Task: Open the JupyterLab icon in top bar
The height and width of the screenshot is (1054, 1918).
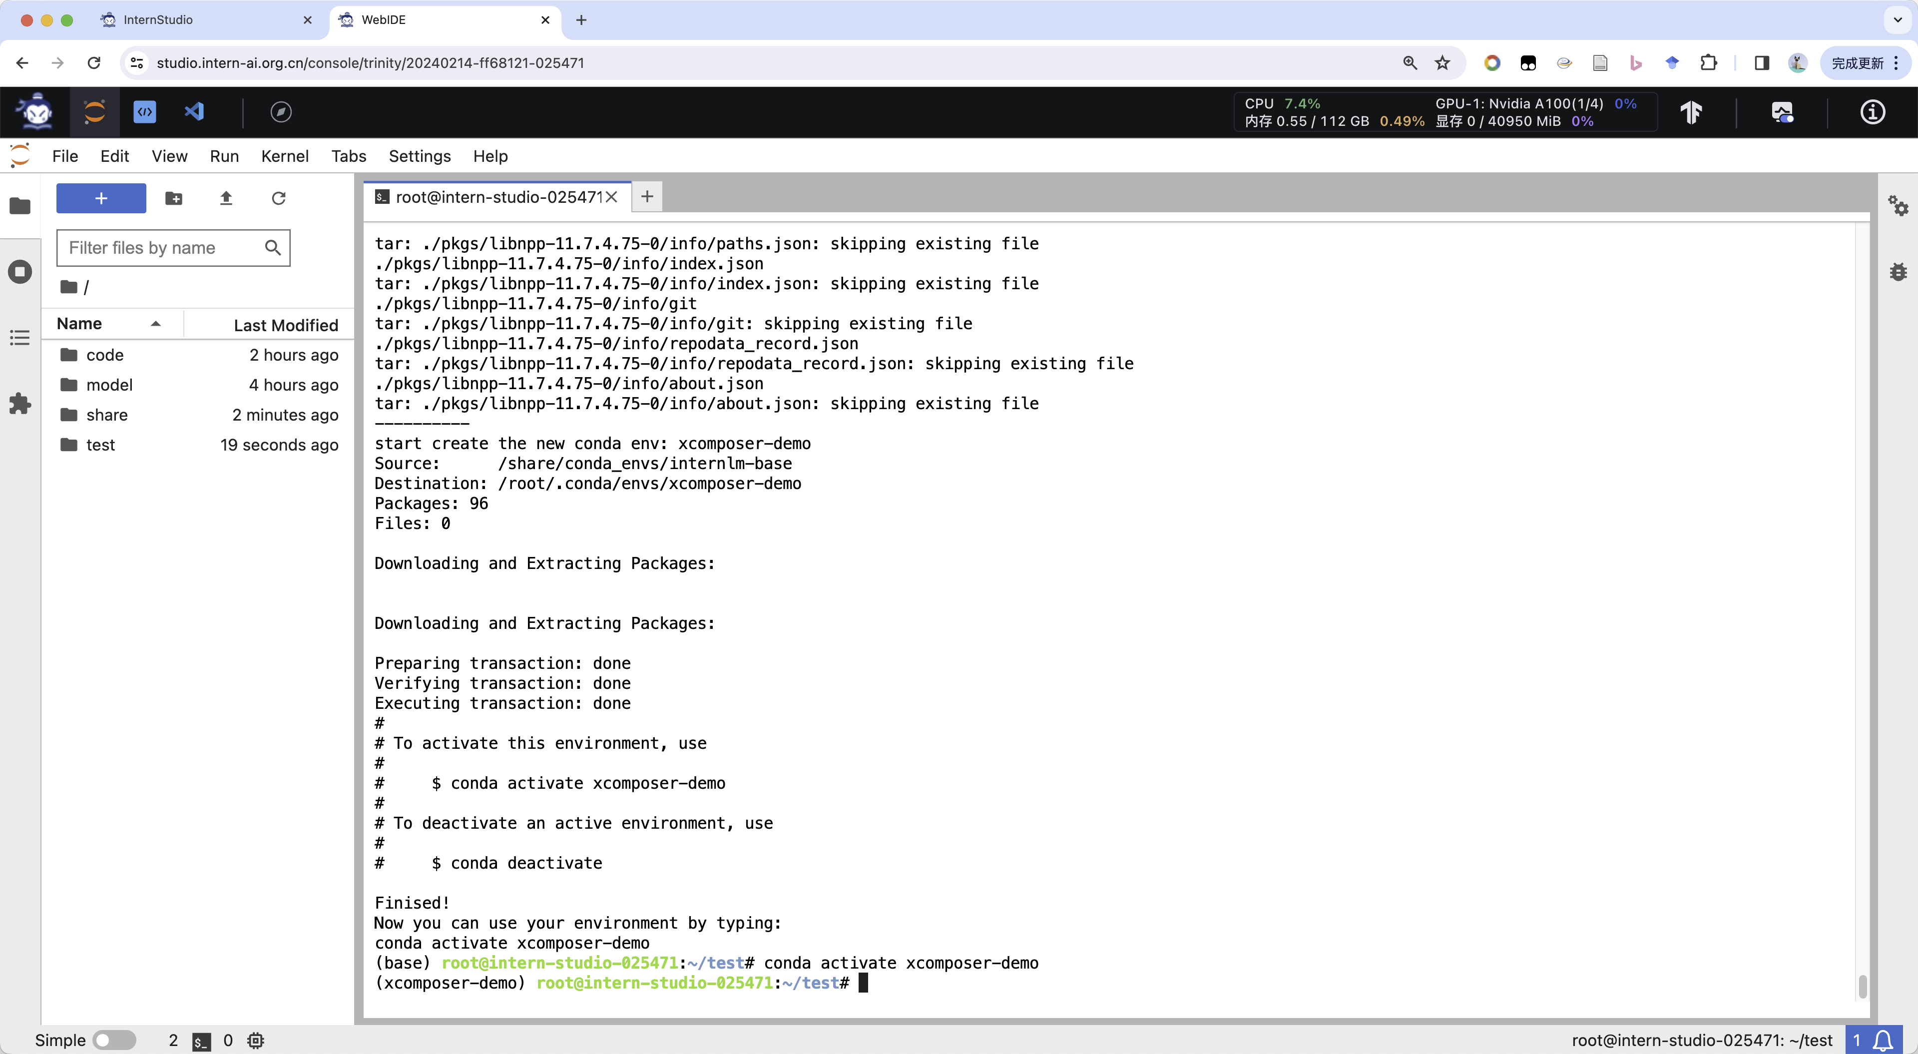Action: pos(94,112)
